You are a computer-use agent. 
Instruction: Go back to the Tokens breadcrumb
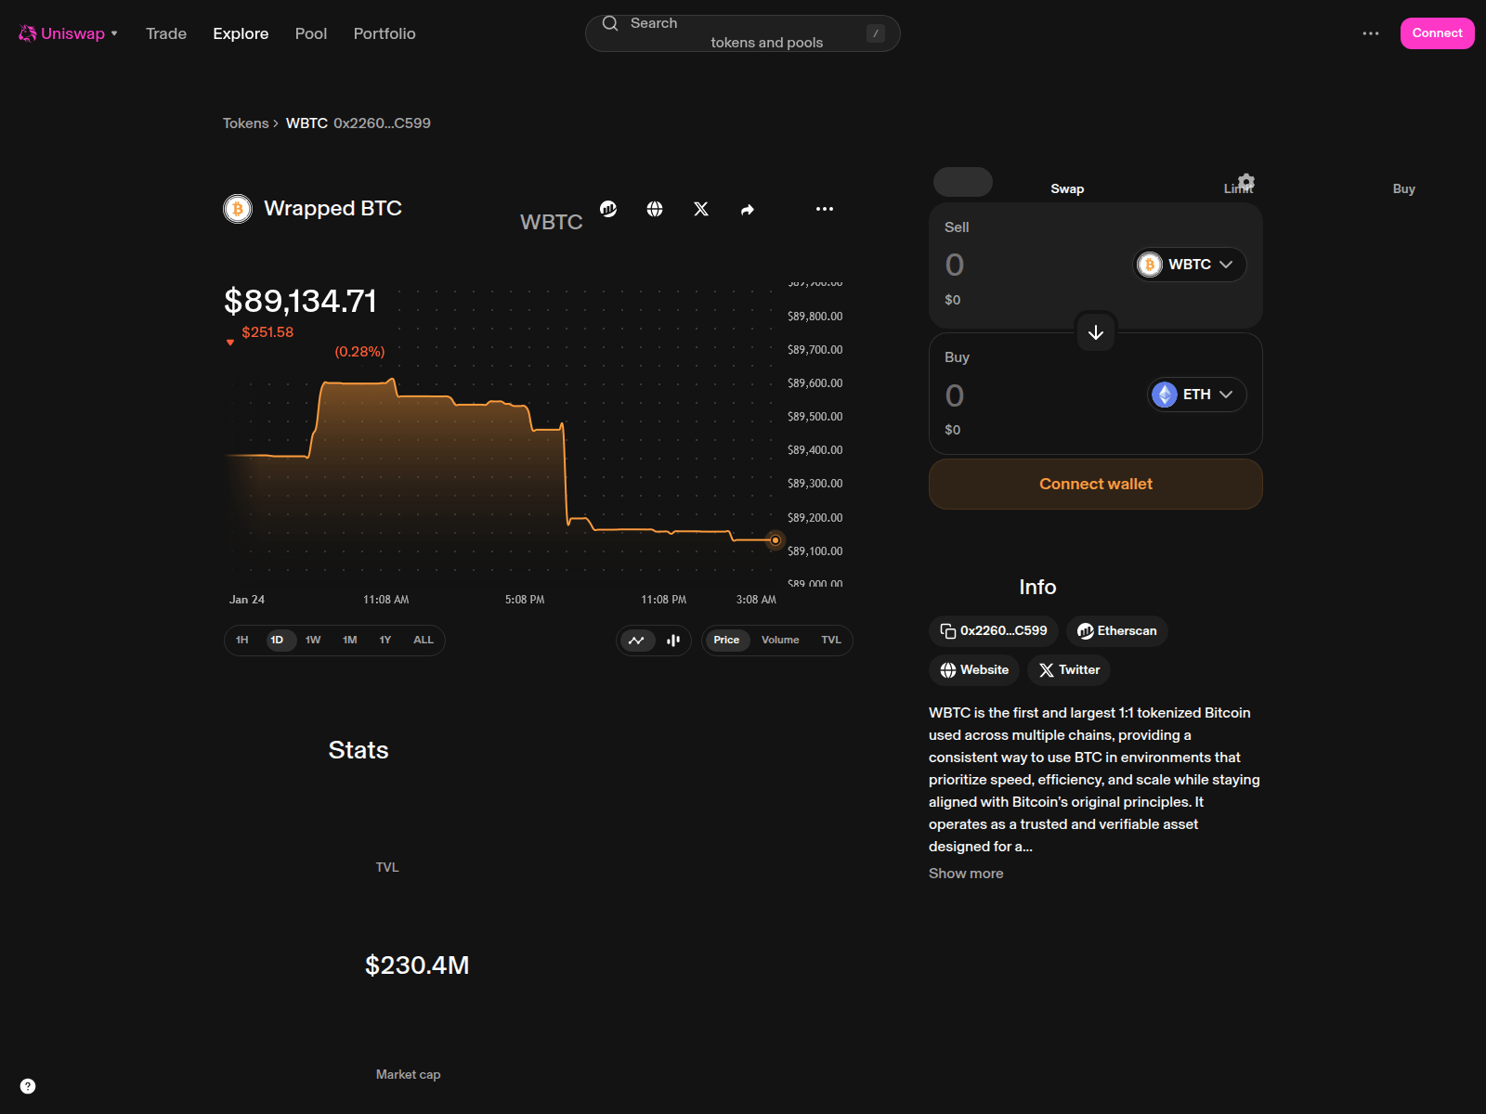pyautogui.click(x=245, y=123)
